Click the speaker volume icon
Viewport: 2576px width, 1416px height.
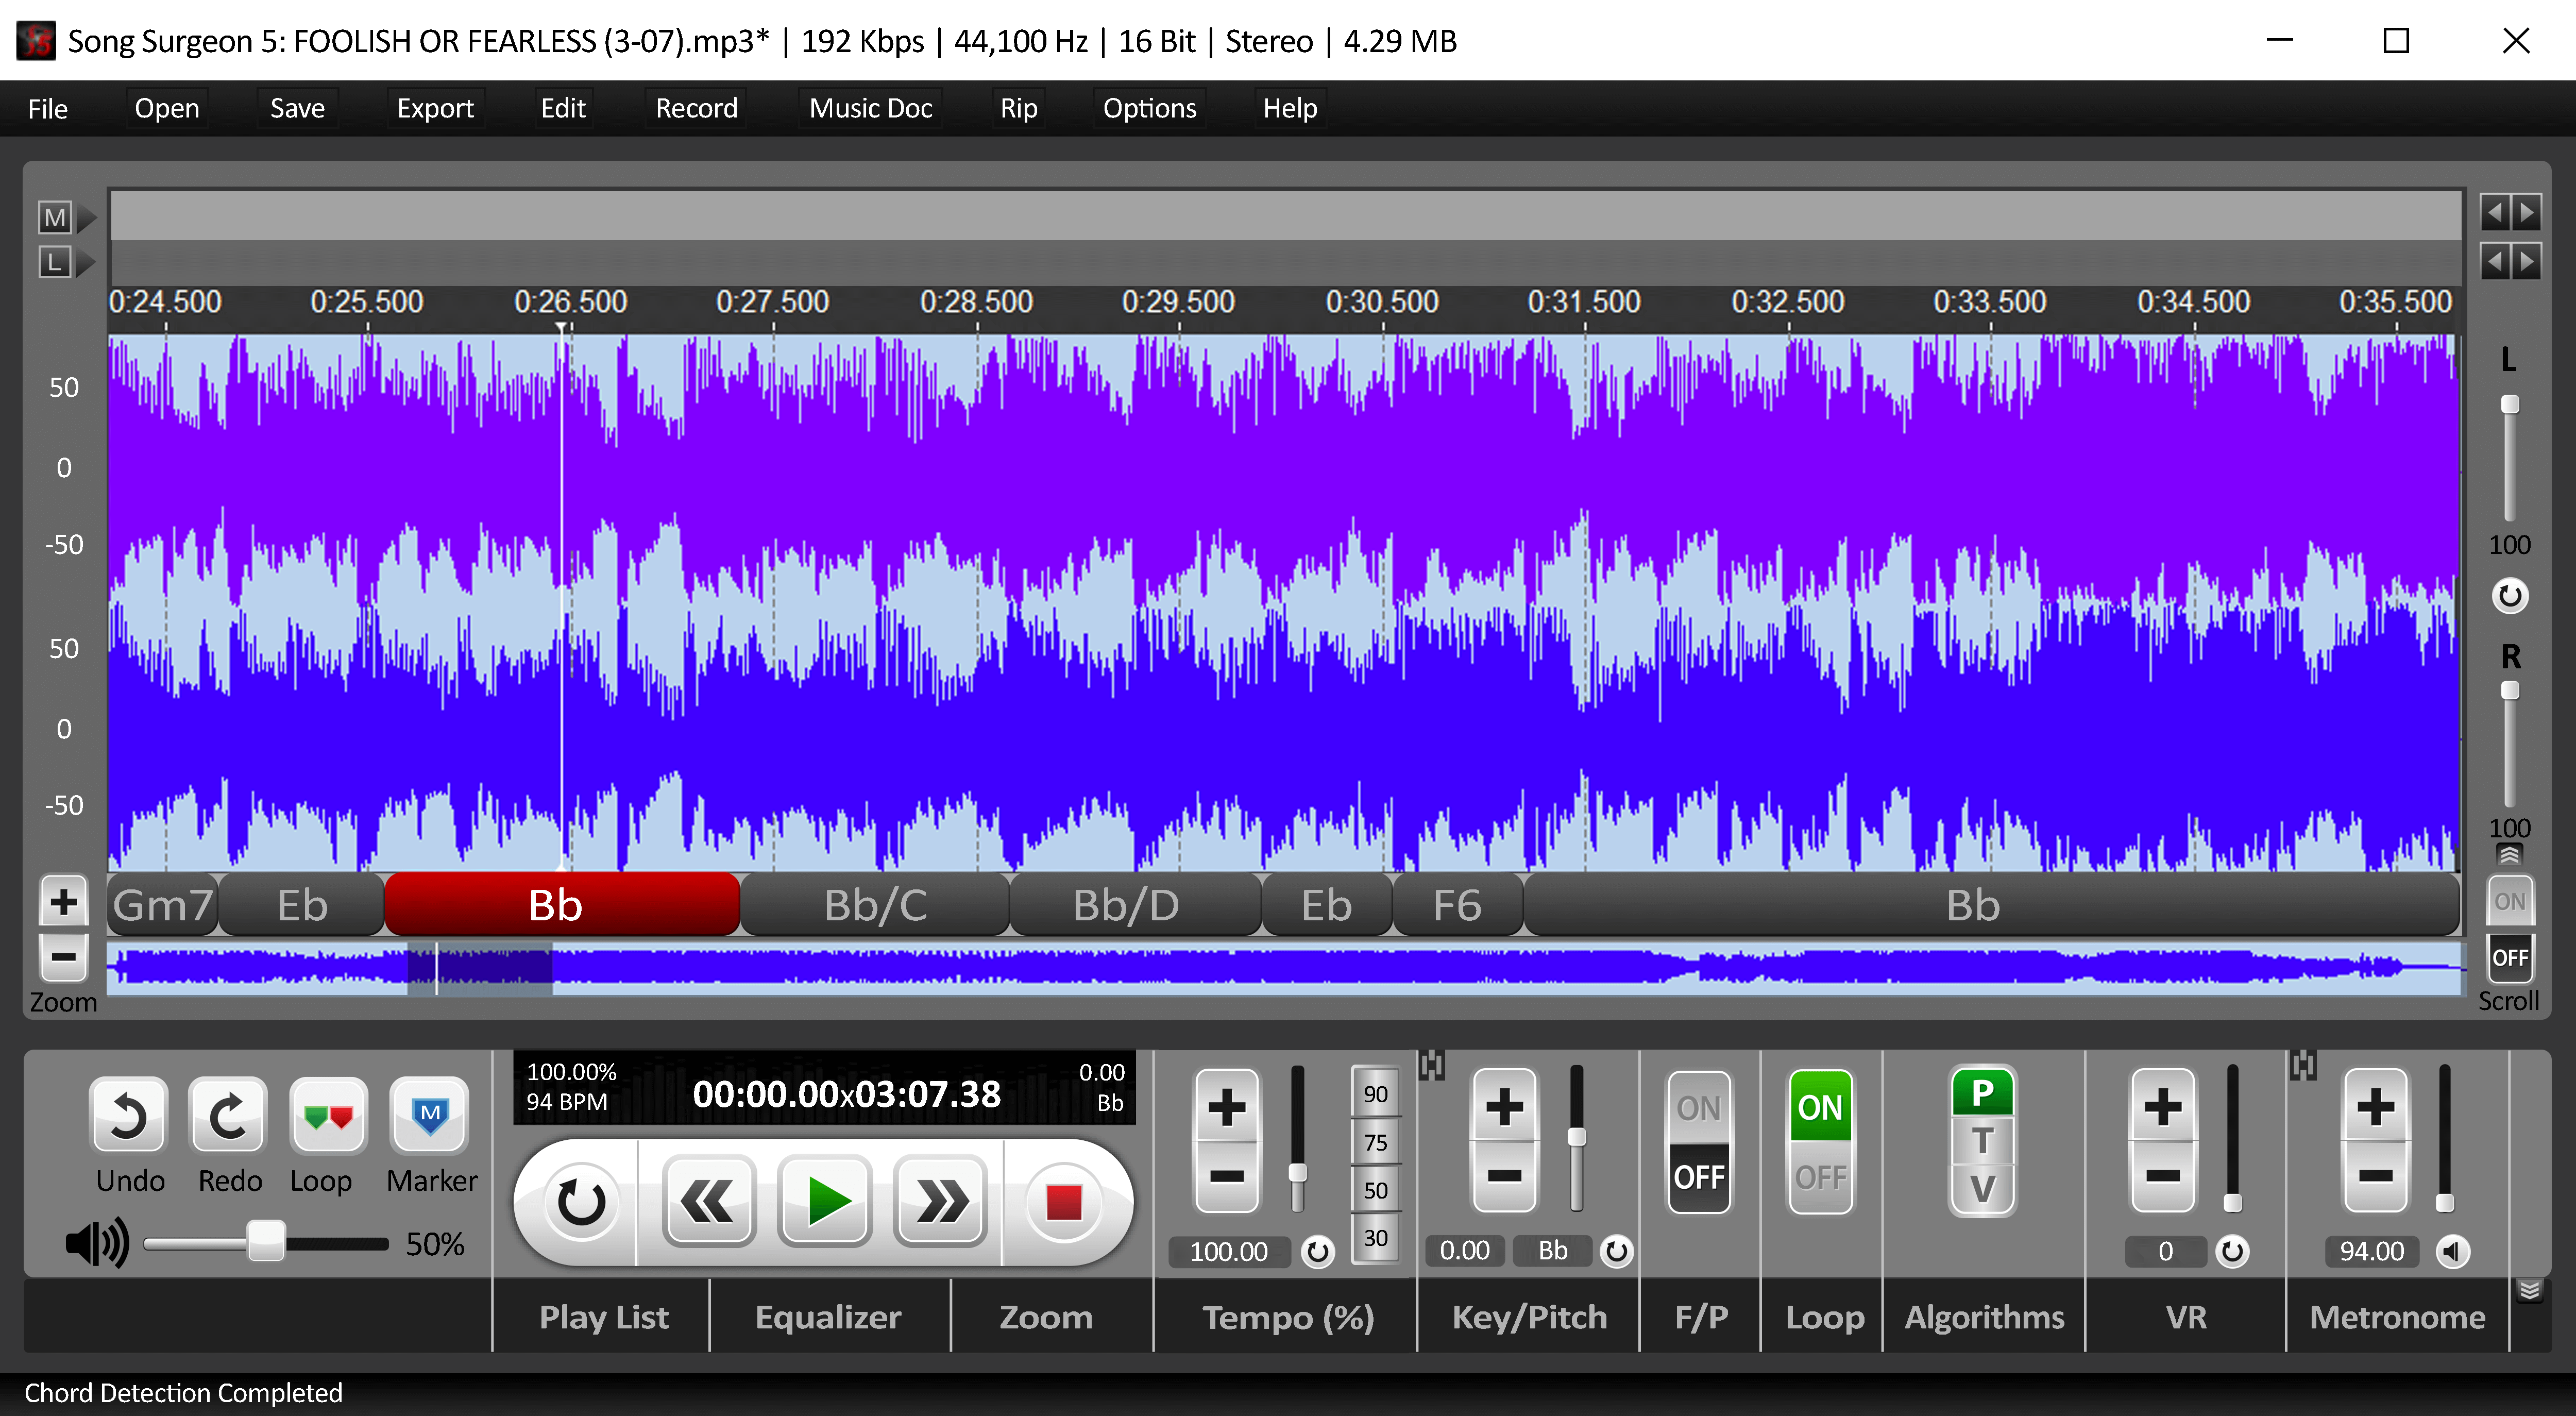pos(97,1243)
